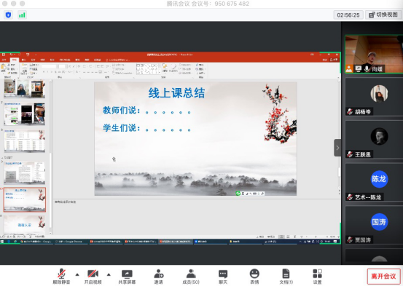Expand audio options arrow beside microphone

point(77,274)
